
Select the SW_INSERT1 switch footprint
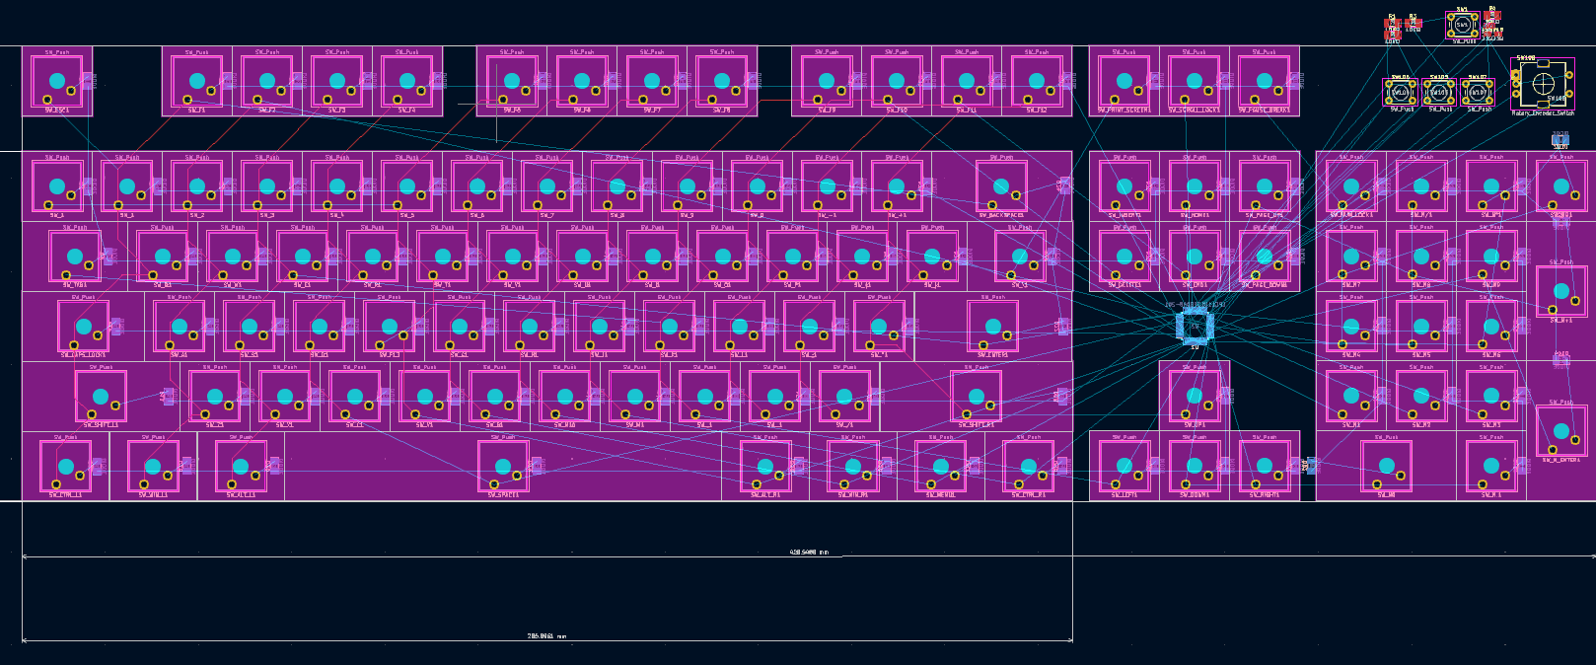(x=1124, y=186)
